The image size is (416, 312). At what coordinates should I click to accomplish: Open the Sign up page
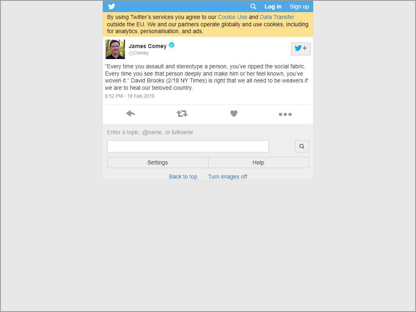click(x=299, y=6)
